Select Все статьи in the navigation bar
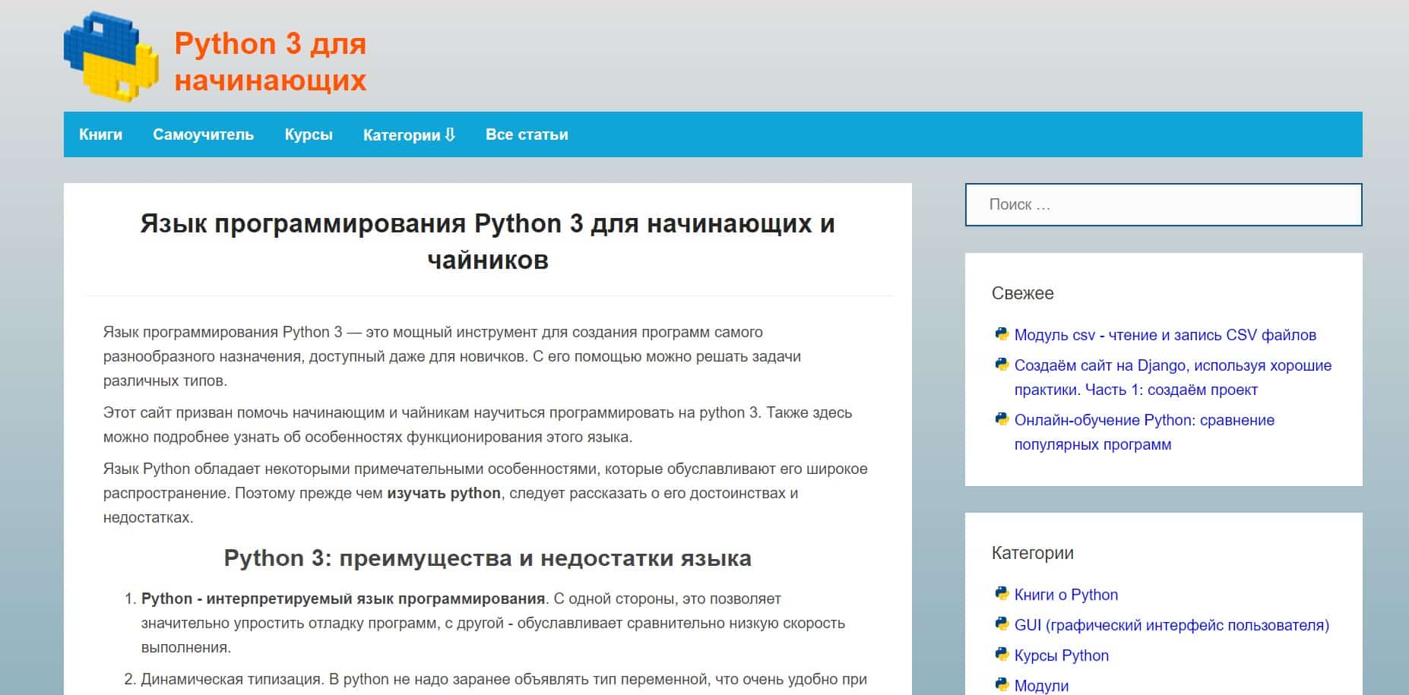The height and width of the screenshot is (695, 1409). tap(527, 134)
